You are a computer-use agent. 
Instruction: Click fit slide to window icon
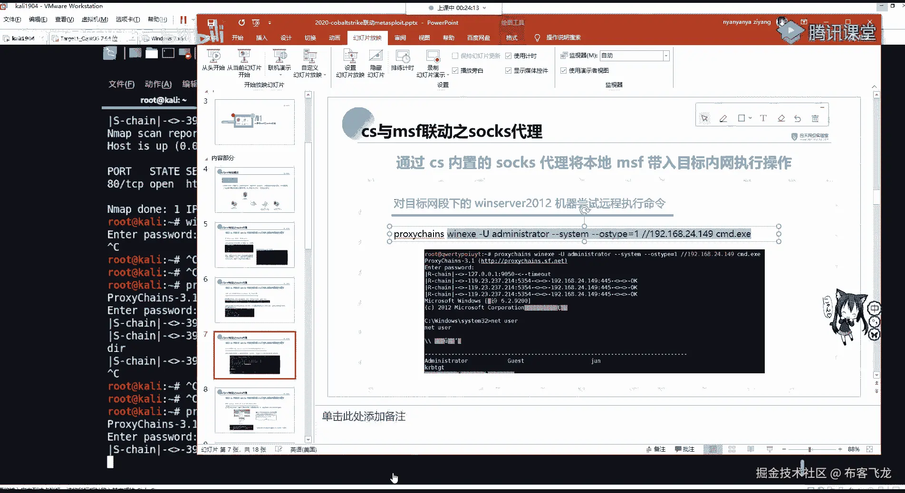(x=870, y=449)
